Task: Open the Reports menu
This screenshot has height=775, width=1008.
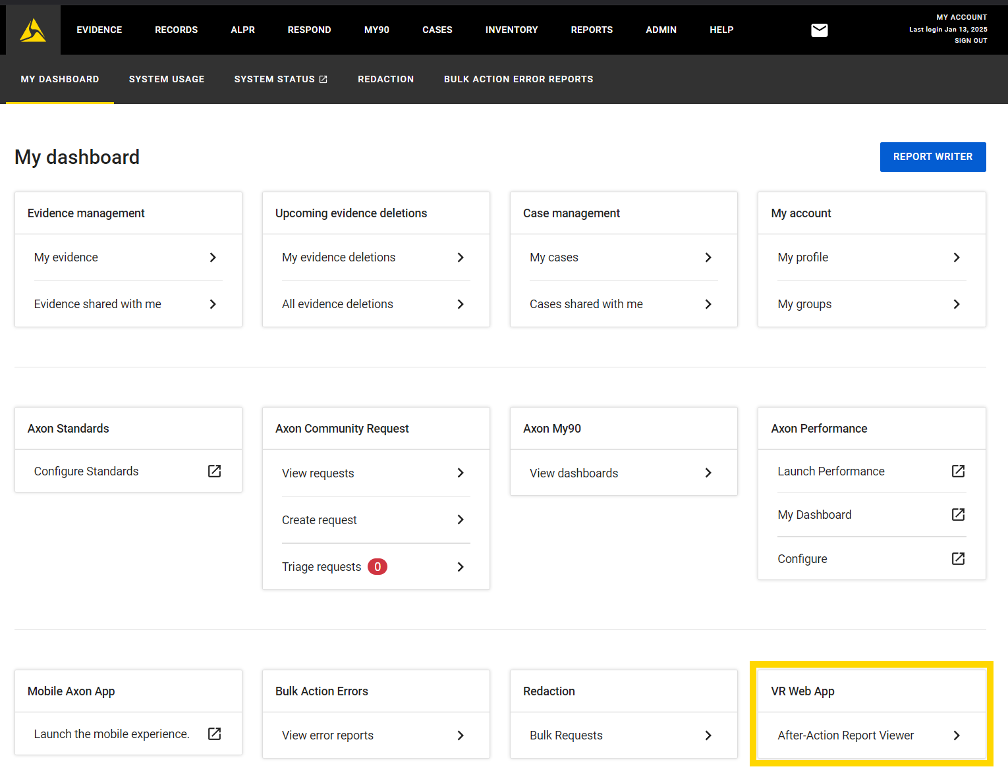Action: (592, 30)
